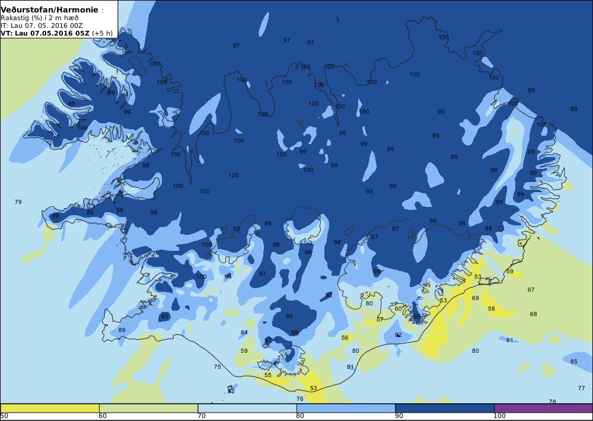
Task: Click the humidity value 68 on the map
Action: [x=533, y=314]
